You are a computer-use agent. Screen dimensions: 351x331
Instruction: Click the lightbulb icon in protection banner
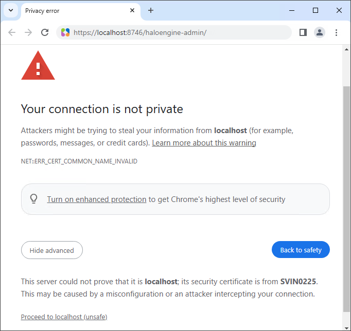tap(34, 199)
